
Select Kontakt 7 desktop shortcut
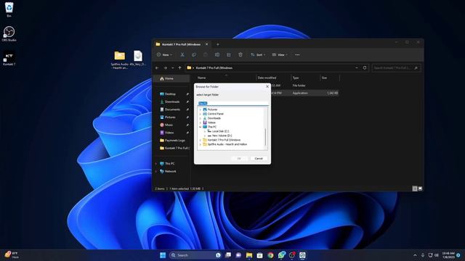coord(9,58)
